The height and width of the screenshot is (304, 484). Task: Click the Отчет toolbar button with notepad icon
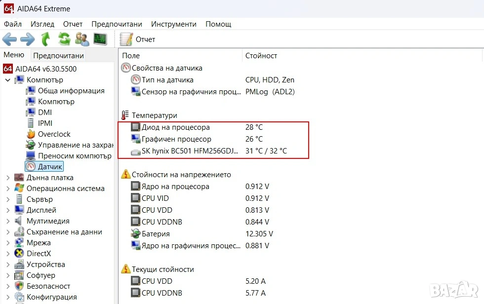pyautogui.click(x=138, y=39)
